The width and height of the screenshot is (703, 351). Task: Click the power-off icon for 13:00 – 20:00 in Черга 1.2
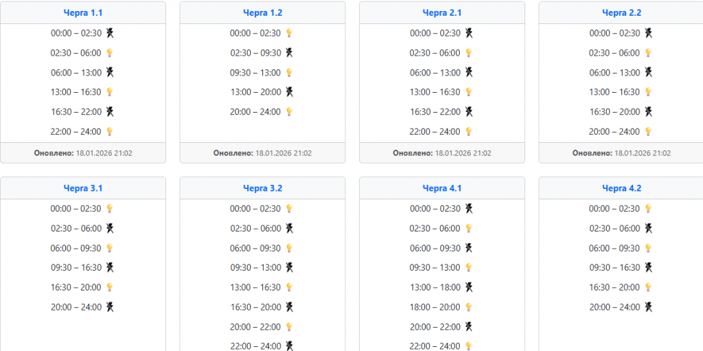(289, 92)
